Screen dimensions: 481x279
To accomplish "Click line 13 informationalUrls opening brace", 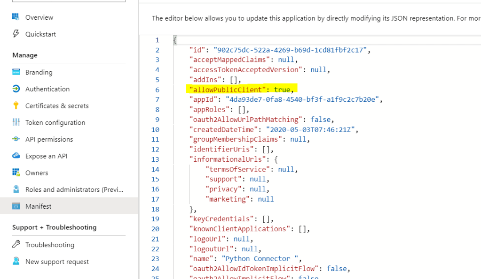I will click(276, 159).
